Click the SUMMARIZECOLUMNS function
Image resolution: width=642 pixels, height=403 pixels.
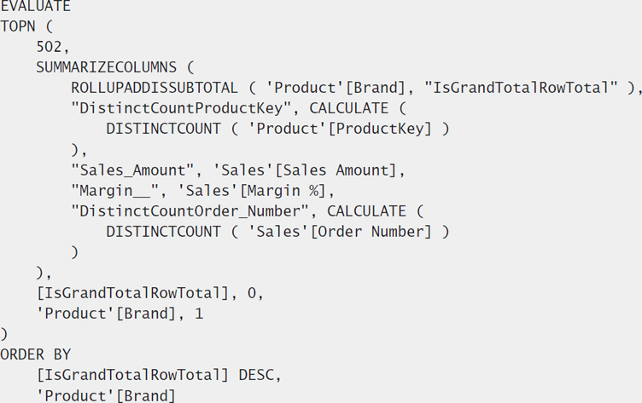click(107, 67)
